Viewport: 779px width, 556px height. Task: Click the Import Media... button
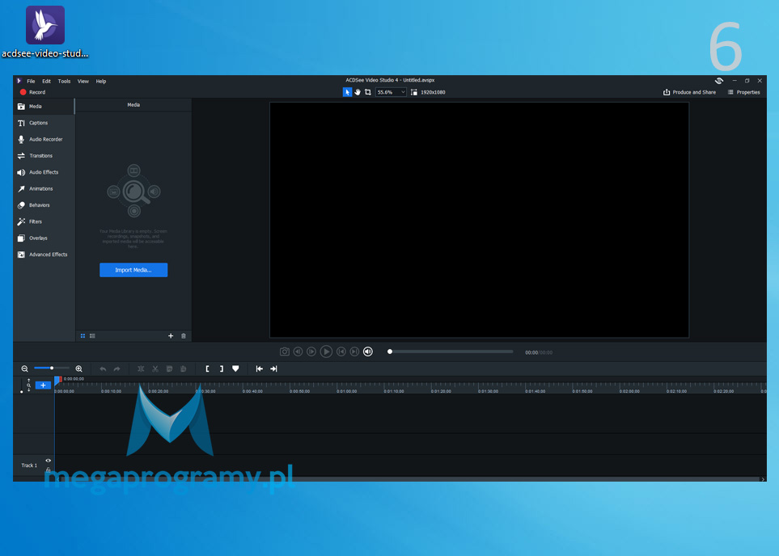pyautogui.click(x=133, y=270)
